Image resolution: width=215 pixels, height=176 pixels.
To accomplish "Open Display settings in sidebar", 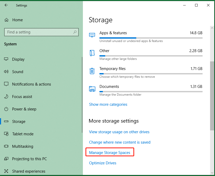I will click(x=18, y=59).
